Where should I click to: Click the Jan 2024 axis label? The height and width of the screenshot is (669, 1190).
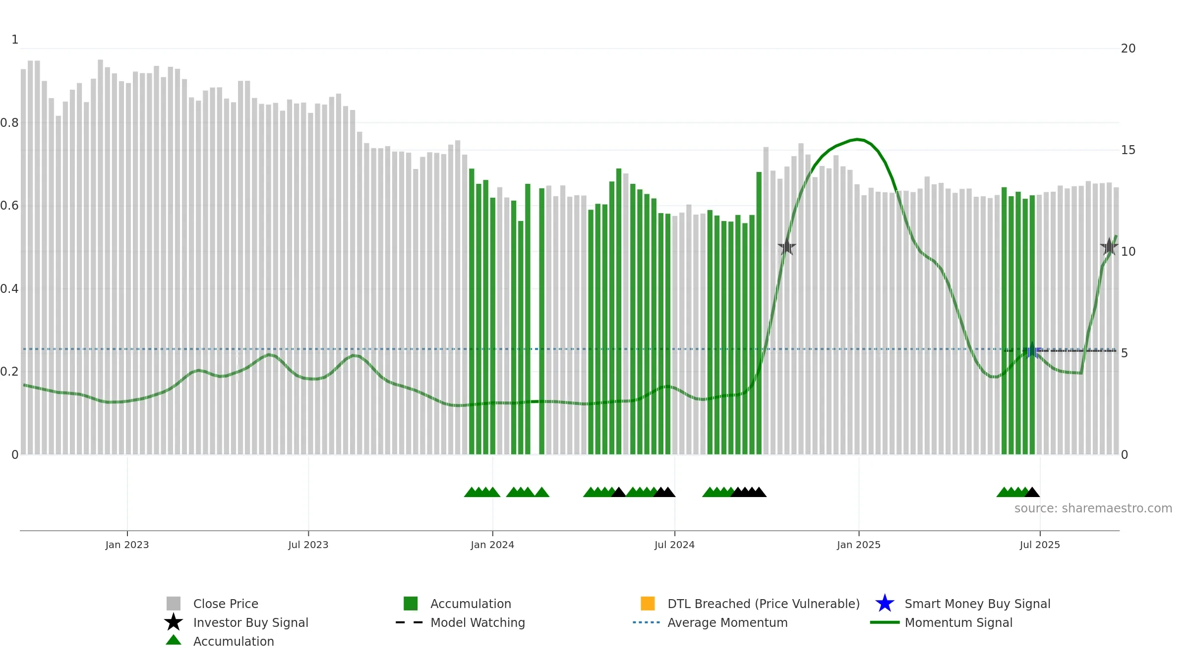pyautogui.click(x=492, y=545)
